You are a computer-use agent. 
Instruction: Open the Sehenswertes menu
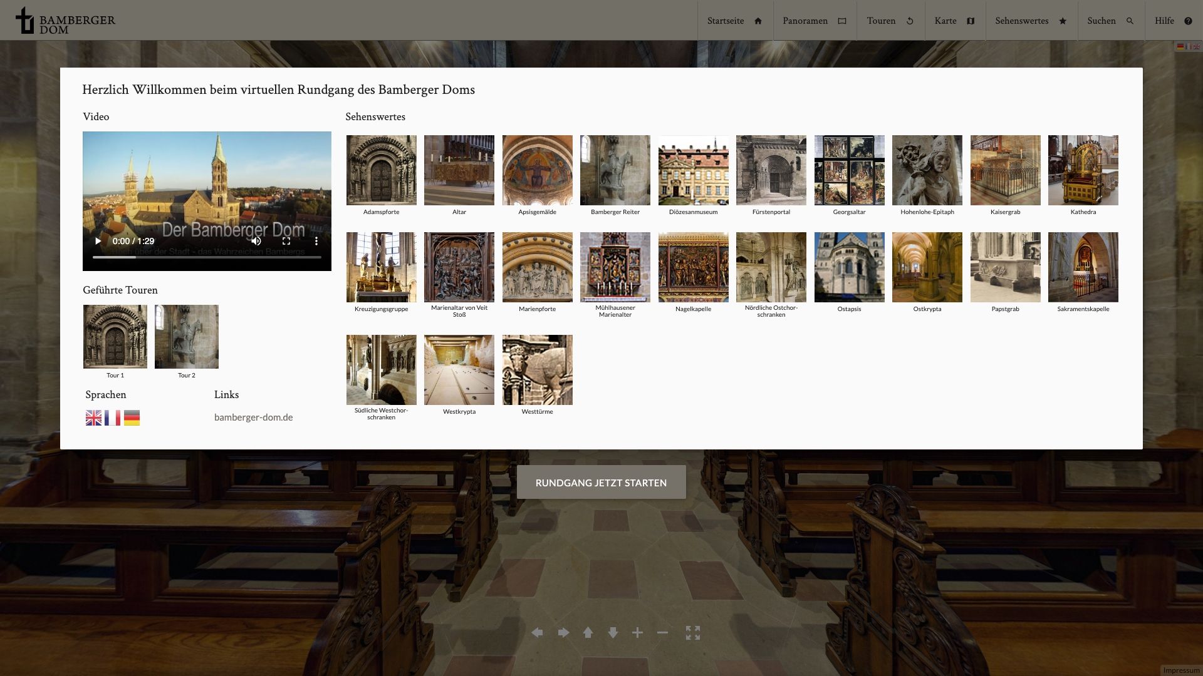(1030, 21)
